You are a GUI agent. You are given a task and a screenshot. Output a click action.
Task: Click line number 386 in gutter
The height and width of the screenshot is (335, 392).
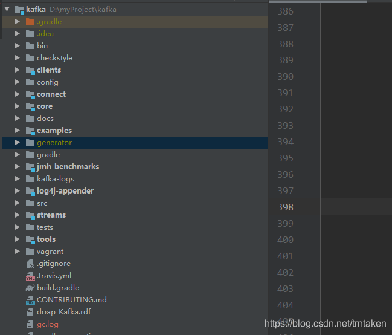285,11
